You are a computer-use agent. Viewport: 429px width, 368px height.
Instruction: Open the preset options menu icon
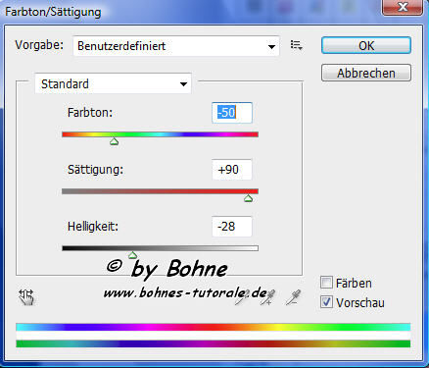point(297,45)
